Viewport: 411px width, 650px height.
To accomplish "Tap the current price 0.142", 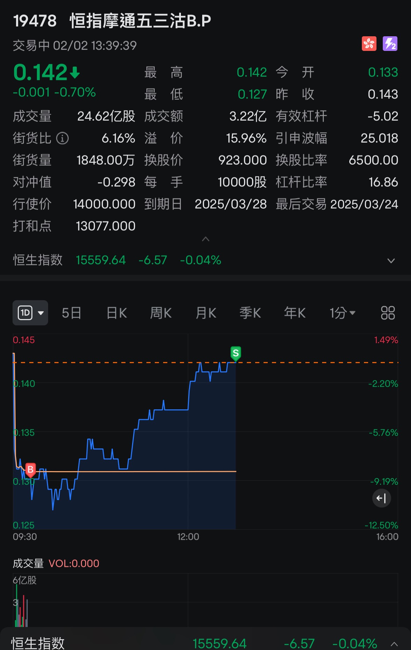I will pos(40,72).
